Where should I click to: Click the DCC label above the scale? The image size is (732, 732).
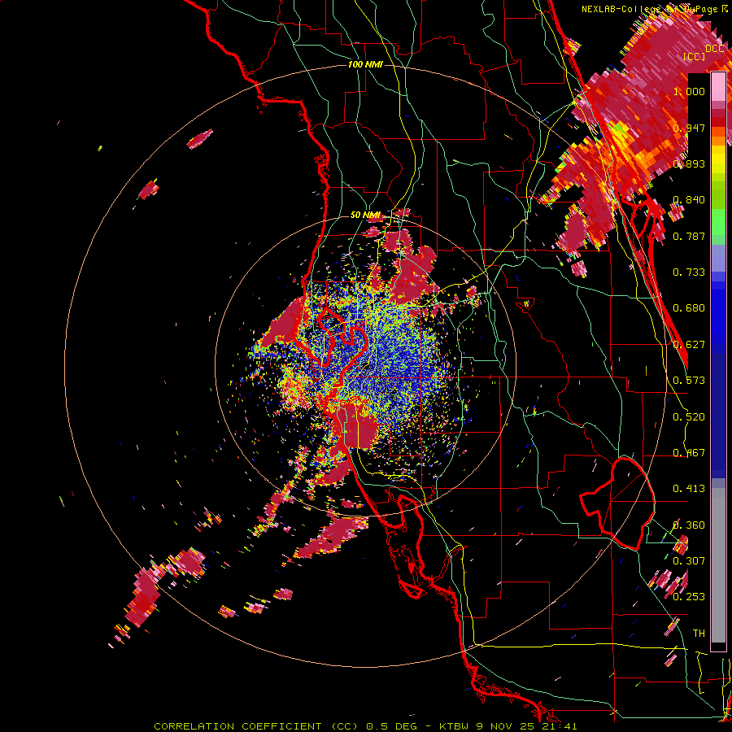(715, 49)
